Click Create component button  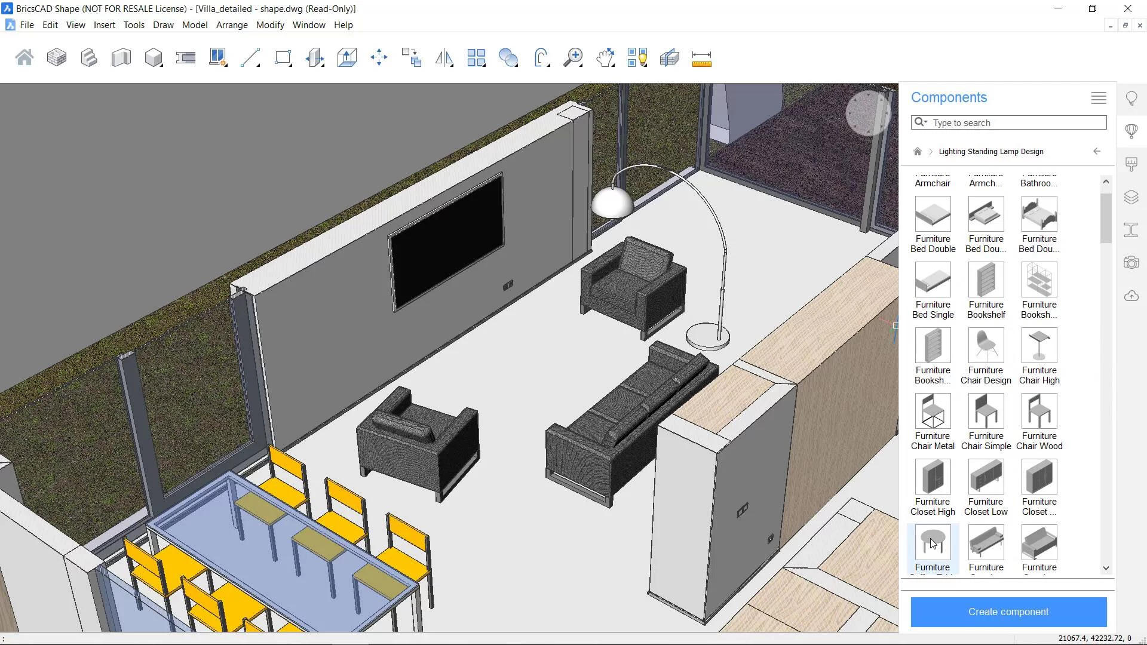1008,612
